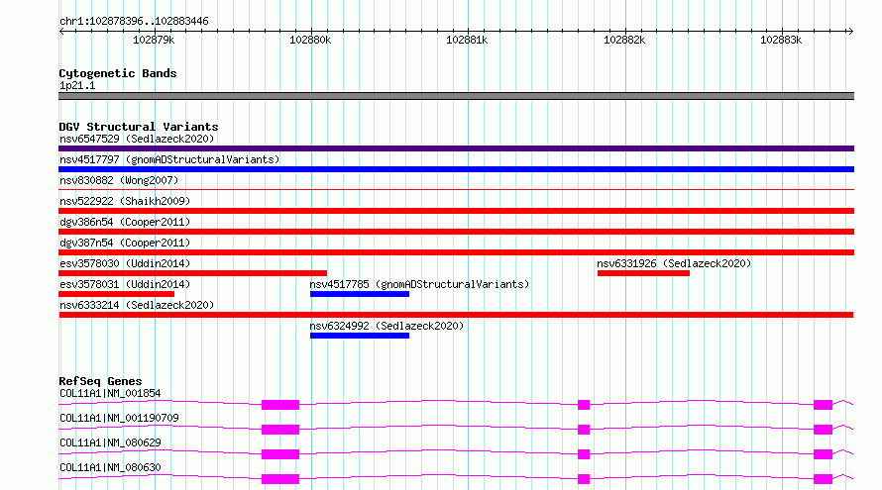Open variant esv3578030 (Uddin2014) label

pyautogui.click(x=125, y=263)
